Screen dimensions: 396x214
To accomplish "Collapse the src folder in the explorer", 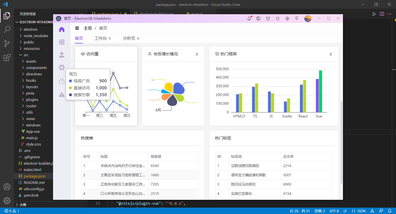I will [x=26, y=55].
